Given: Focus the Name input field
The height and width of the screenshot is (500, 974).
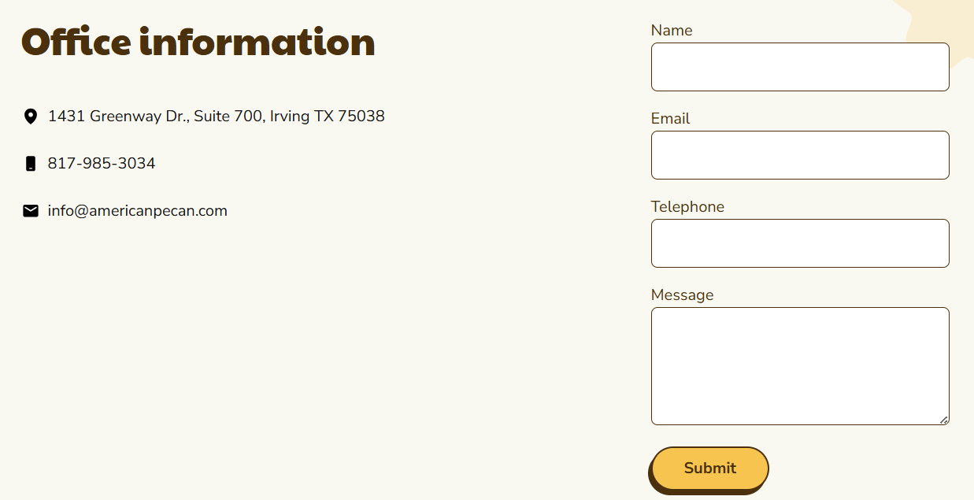Looking at the screenshot, I should click(799, 67).
